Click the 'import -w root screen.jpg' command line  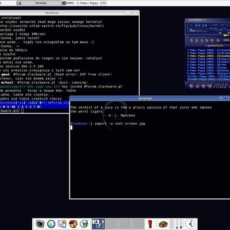pos(120,124)
